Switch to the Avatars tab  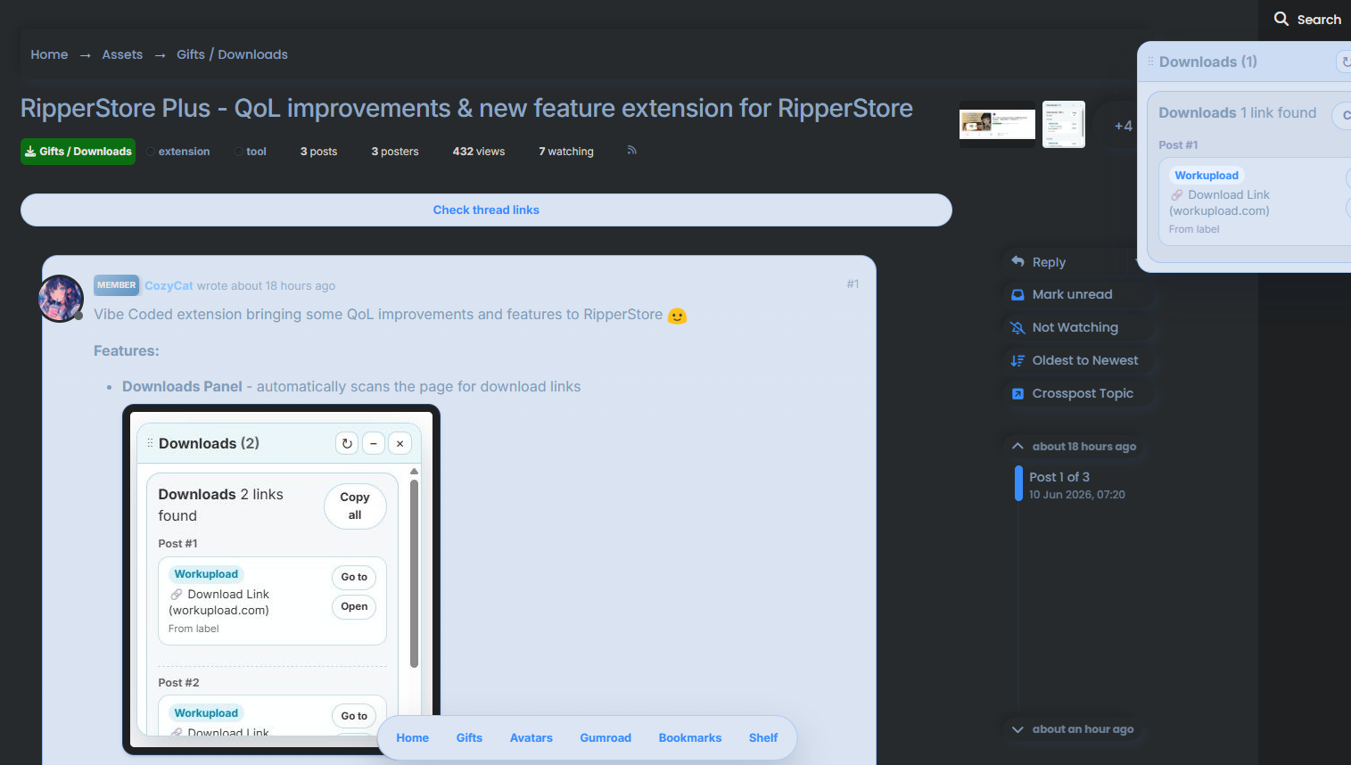531,738
